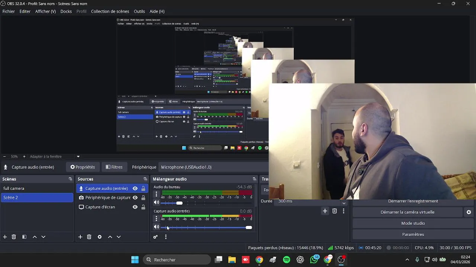Mute the Audio du bureau channel
The width and height of the screenshot is (476, 267).
tap(157, 202)
